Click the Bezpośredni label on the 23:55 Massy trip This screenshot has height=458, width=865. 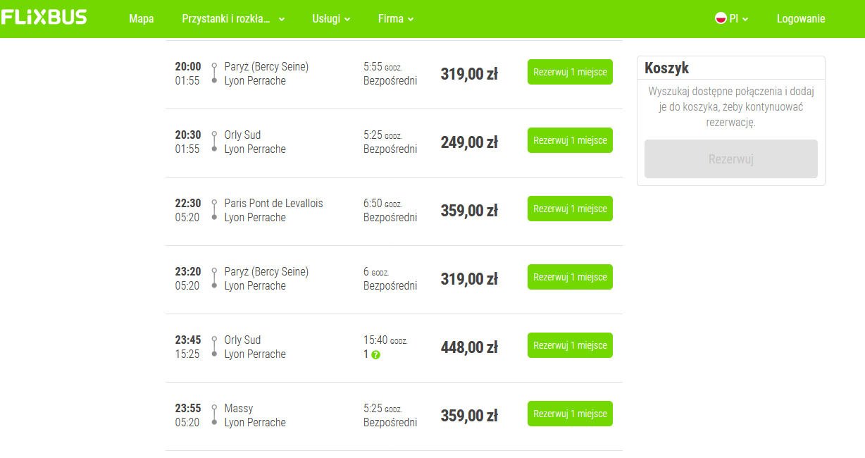click(x=390, y=422)
